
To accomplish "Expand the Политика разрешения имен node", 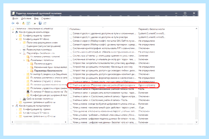I will [x=20, y=43].
